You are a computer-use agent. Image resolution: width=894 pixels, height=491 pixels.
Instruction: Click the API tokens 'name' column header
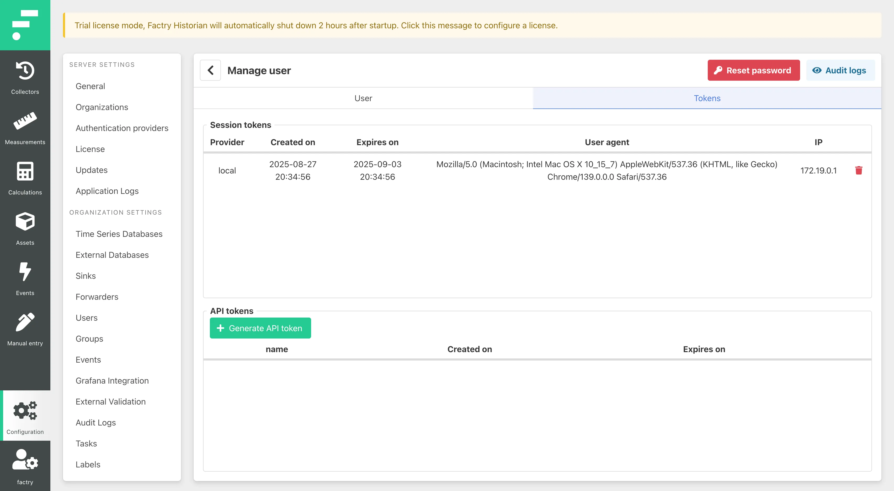click(x=276, y=349)
